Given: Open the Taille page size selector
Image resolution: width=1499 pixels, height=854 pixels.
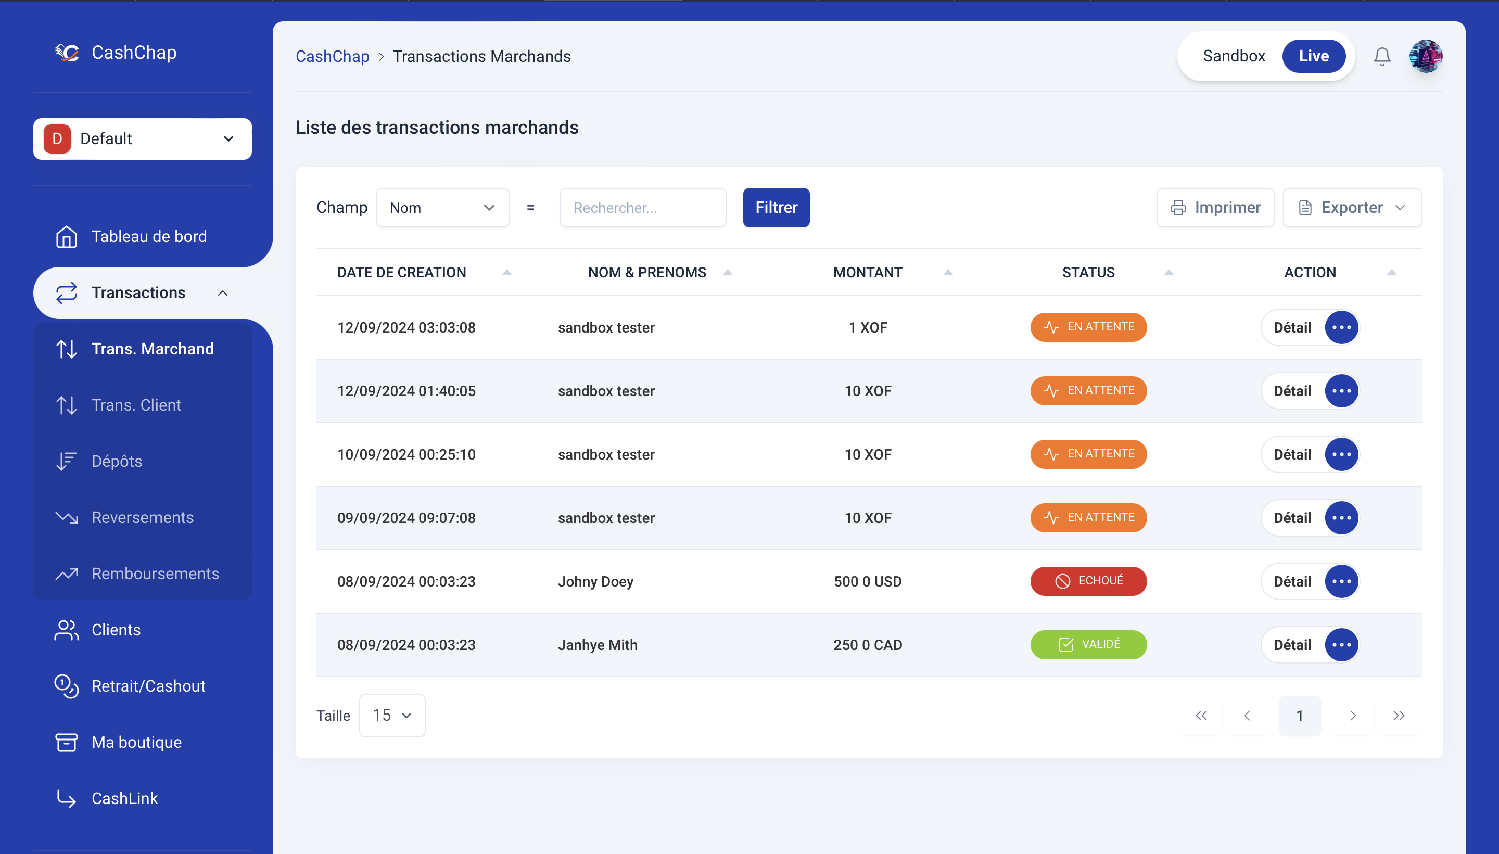Looking at the screenshot, I should [392, 716].
